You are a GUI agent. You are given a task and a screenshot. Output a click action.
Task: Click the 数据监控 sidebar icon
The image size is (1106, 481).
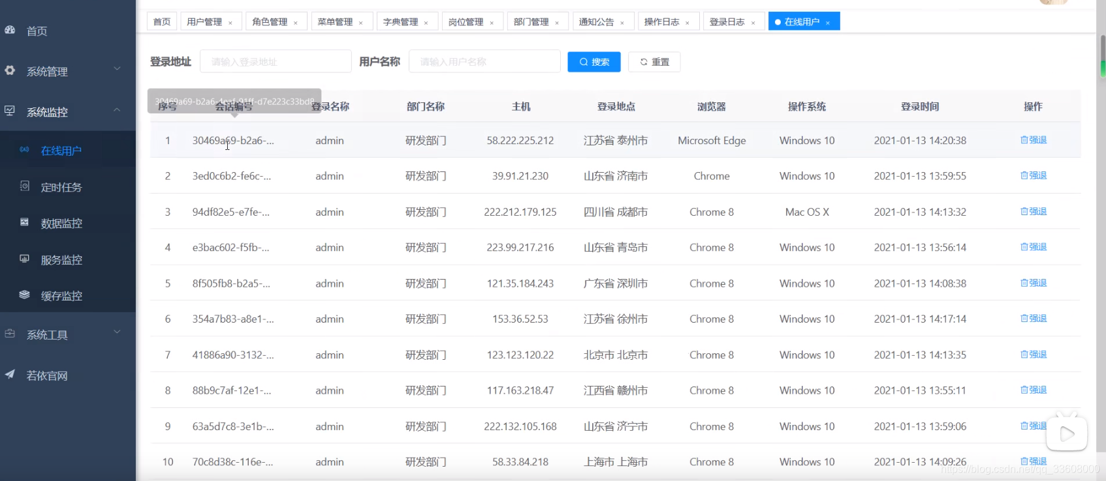(24, 222)
